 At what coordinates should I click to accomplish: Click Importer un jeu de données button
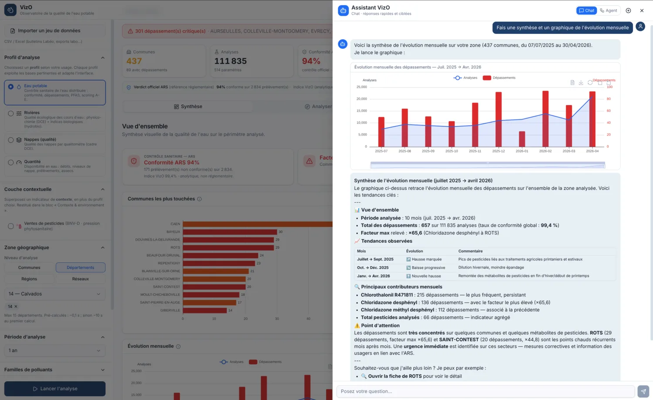[x=55, y=31]
